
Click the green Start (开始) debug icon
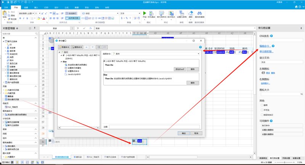tap(144, 13)
